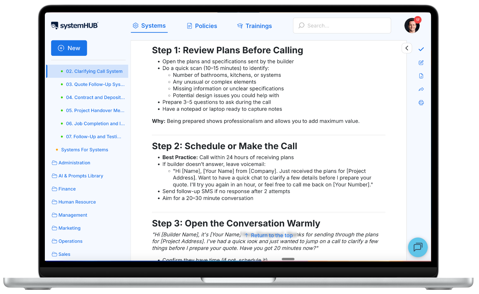Open the Sales folder
Screen dimensions: 479x294
(x=61, y=254)
